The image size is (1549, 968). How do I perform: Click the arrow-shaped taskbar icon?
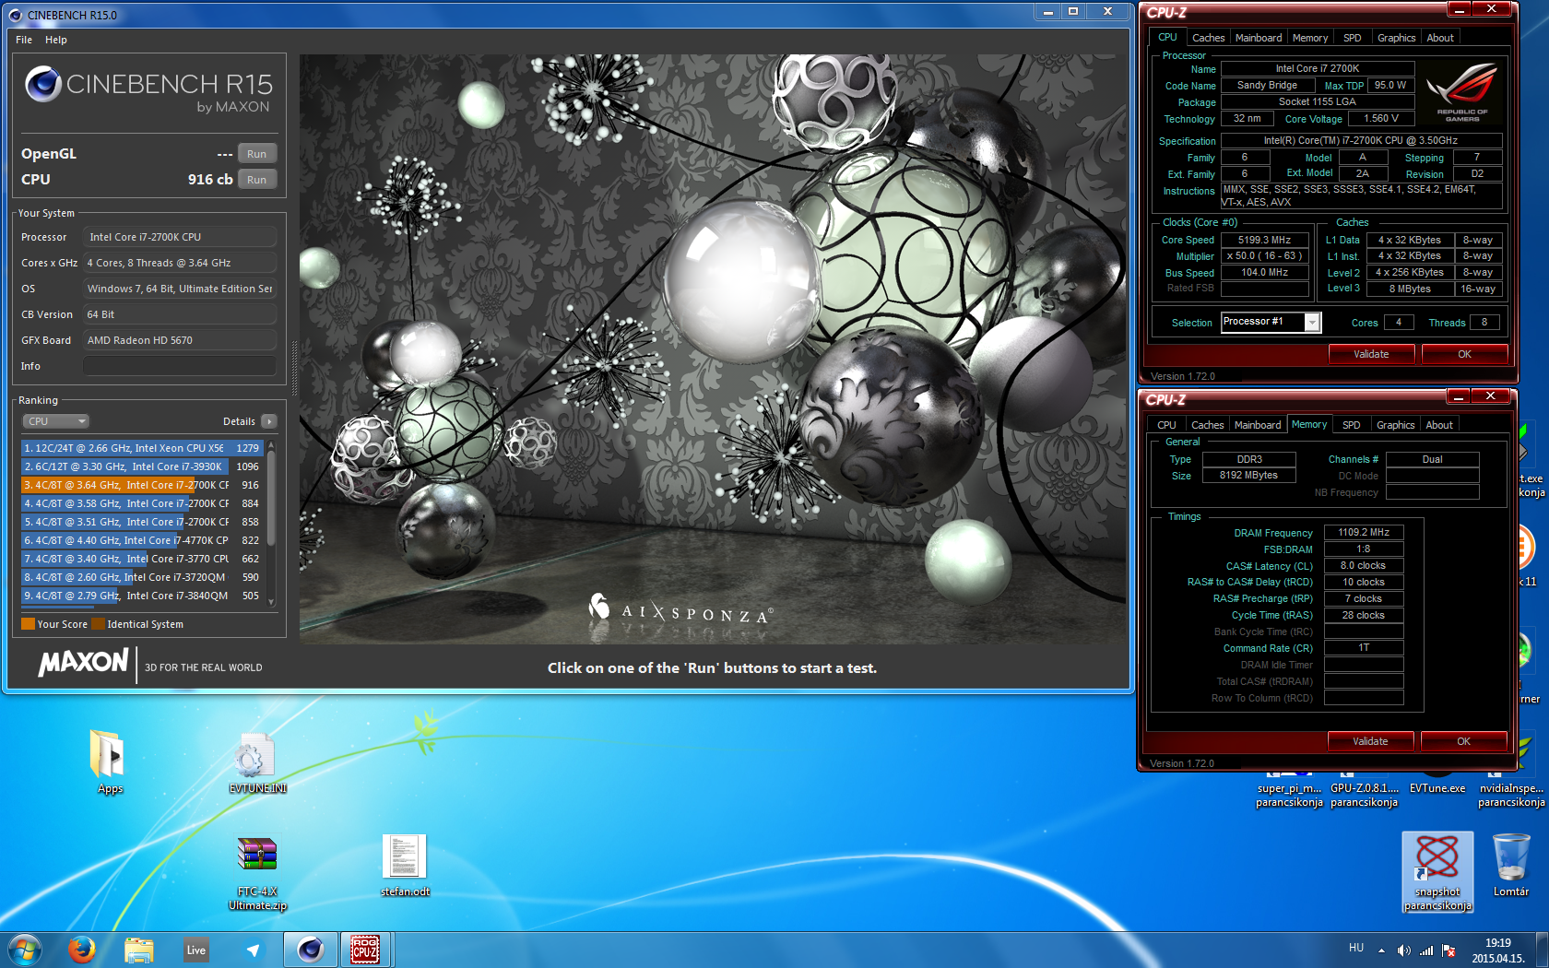pos(253,950)
